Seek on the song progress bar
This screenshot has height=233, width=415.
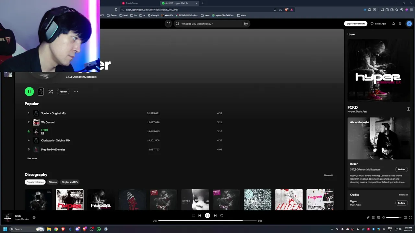click(207, 221)
